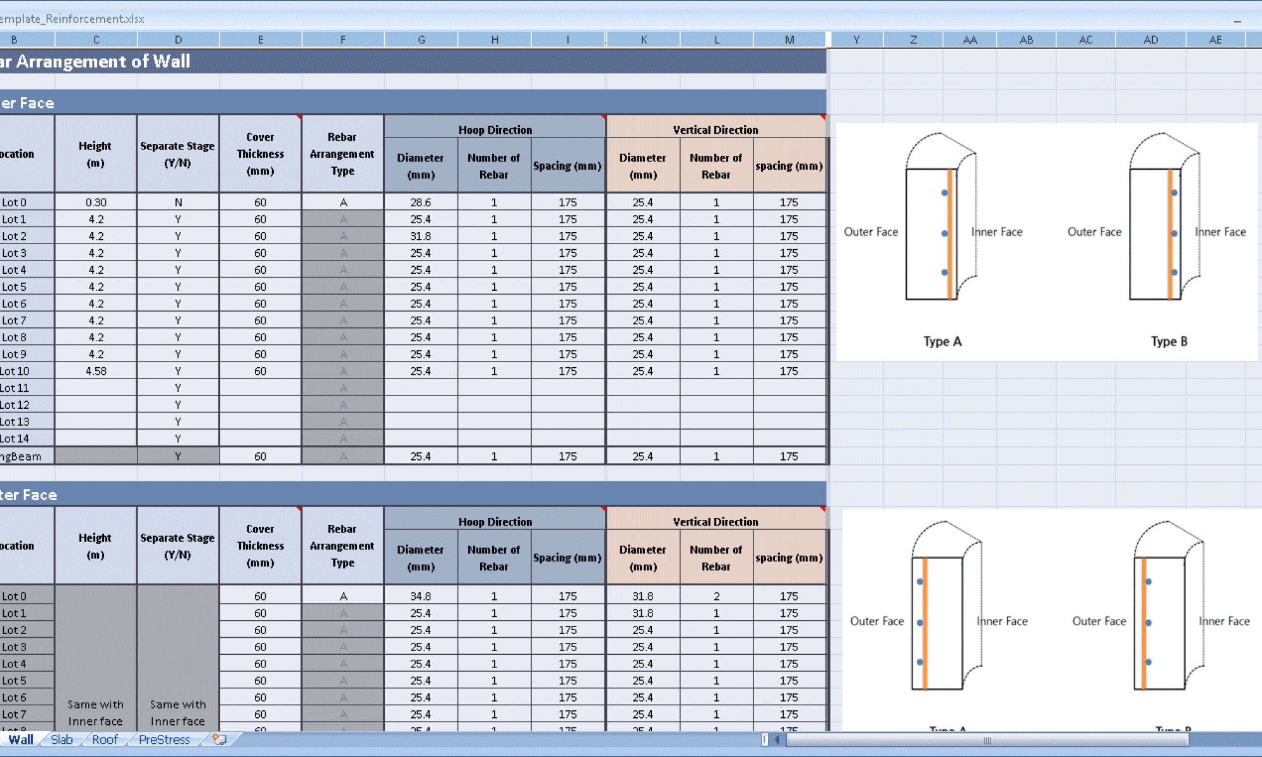Click Lot 10 height cell showing 4.58
This screenshot has width=1262, height=757.
(96, 371)
